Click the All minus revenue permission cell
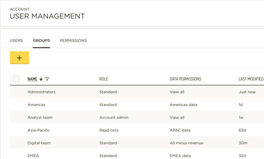264x159 pixels. click(186, 143)
